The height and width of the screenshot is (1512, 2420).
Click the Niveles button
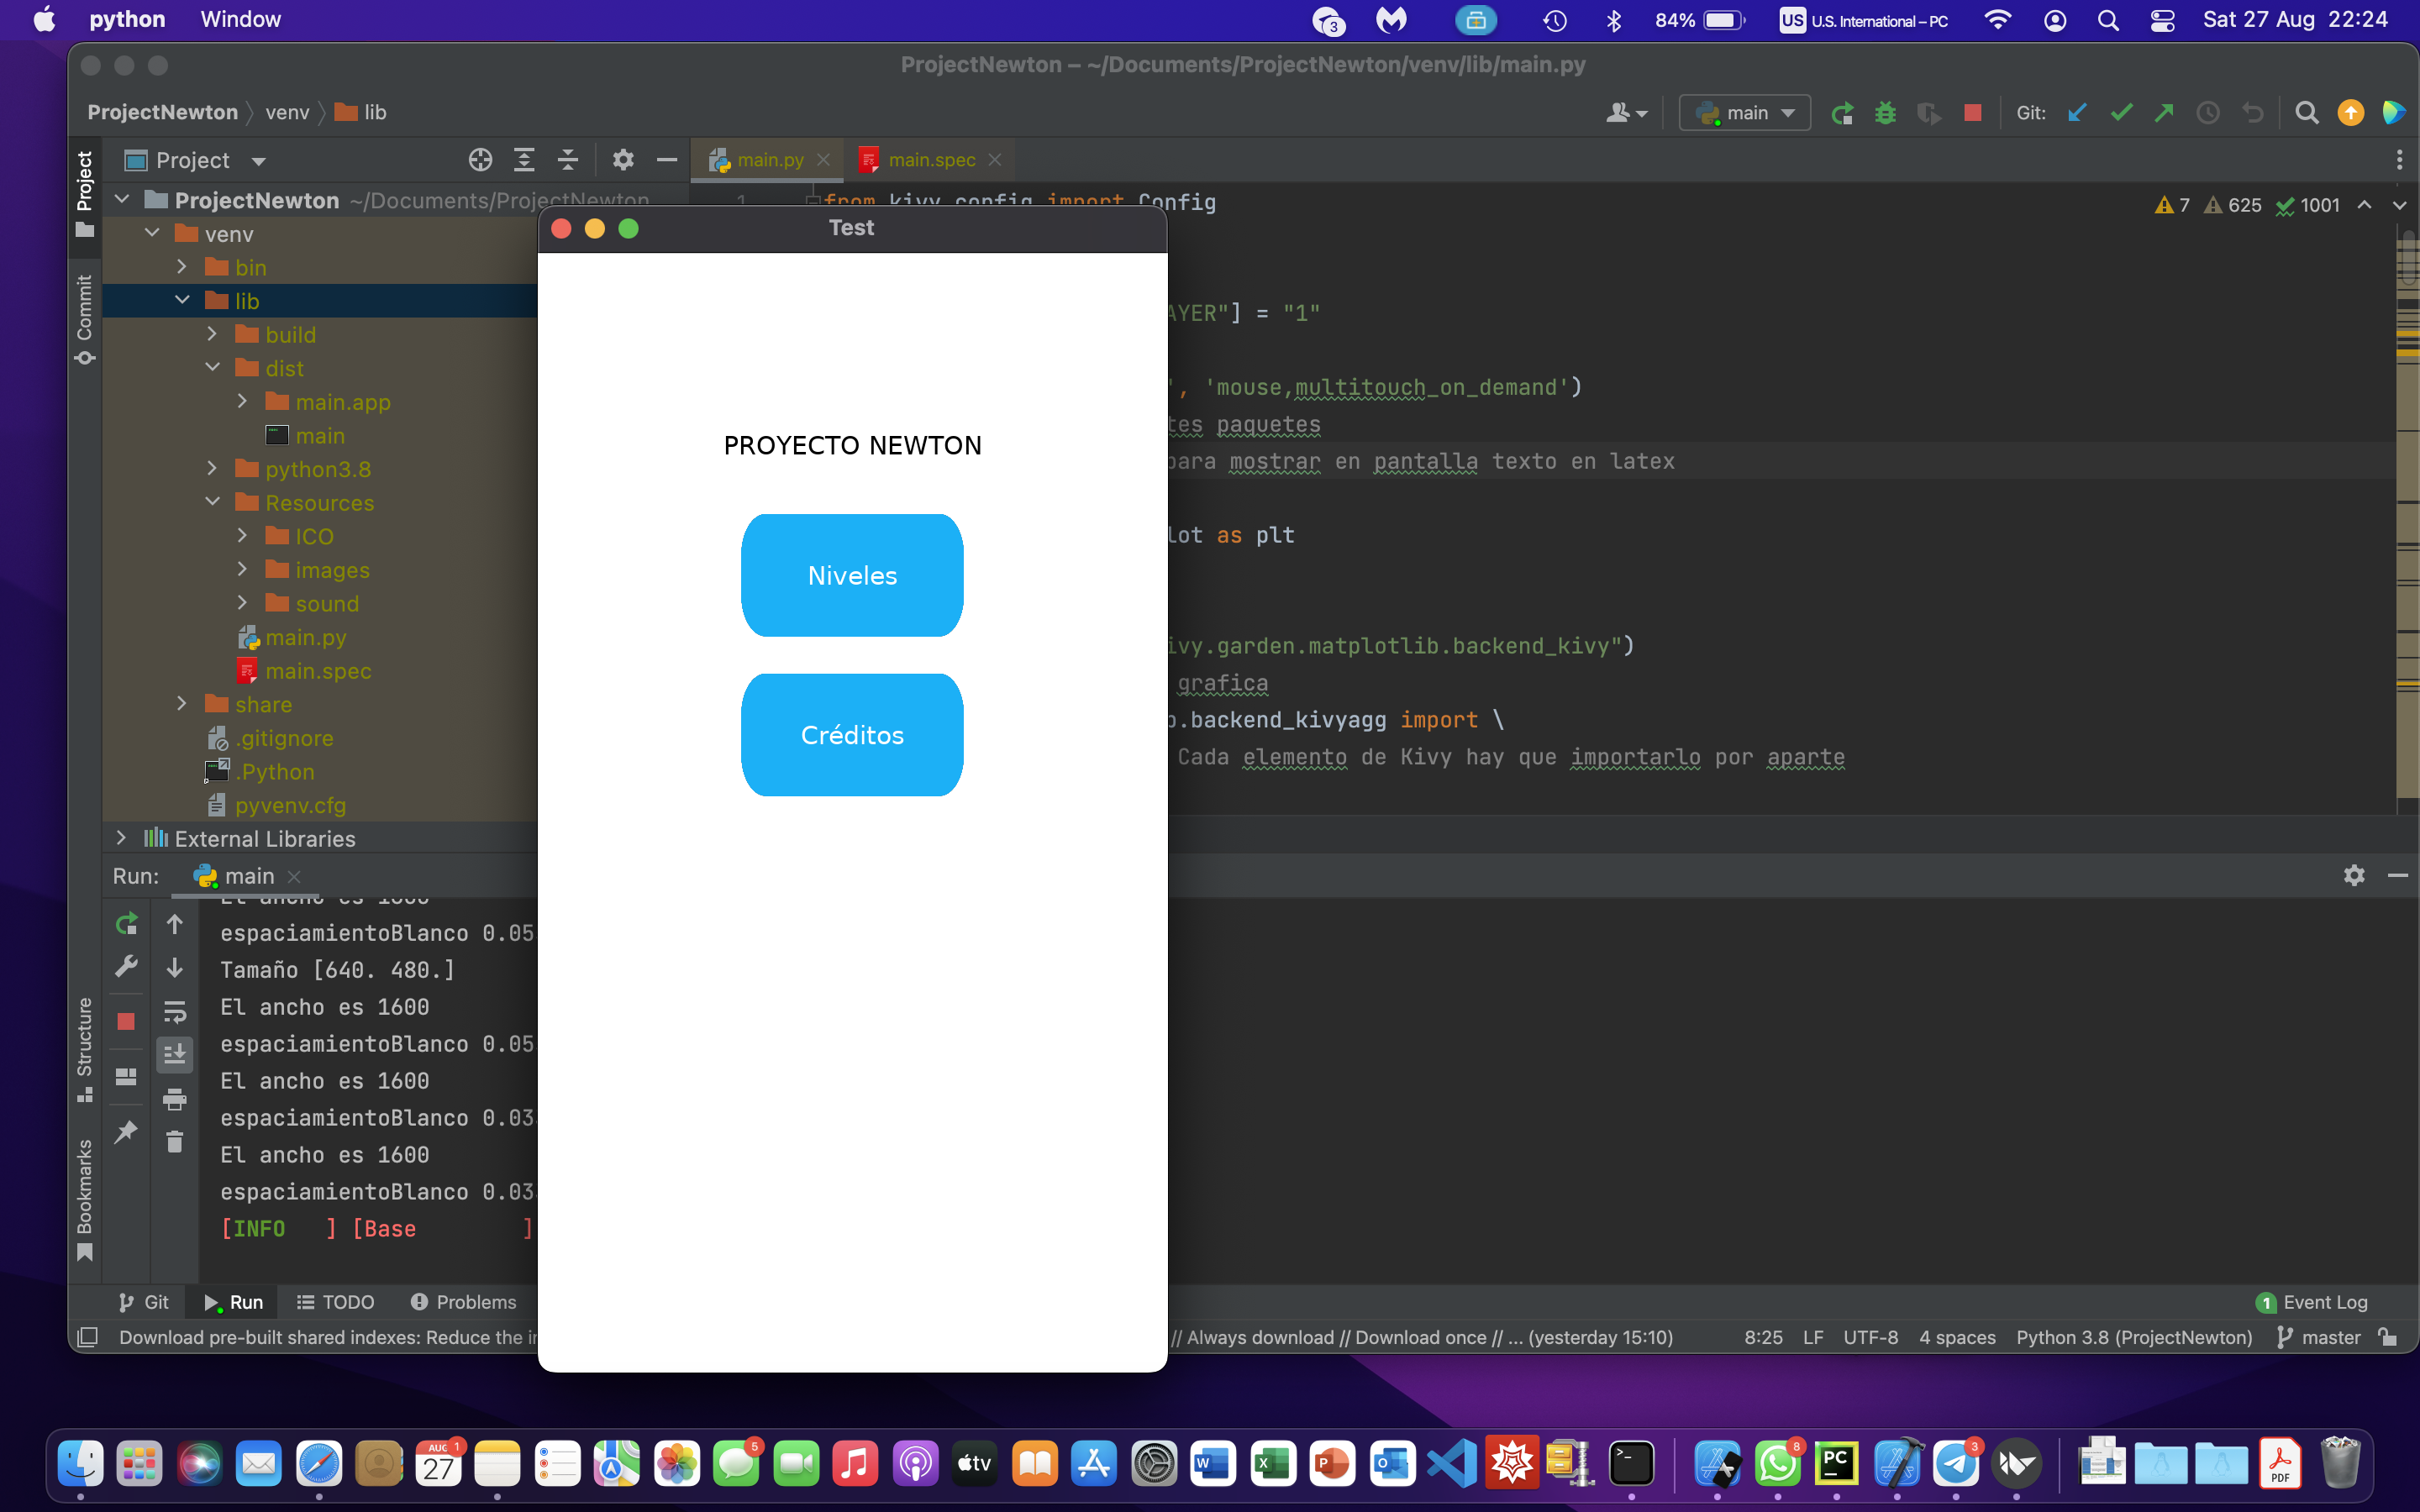point(852,575)
